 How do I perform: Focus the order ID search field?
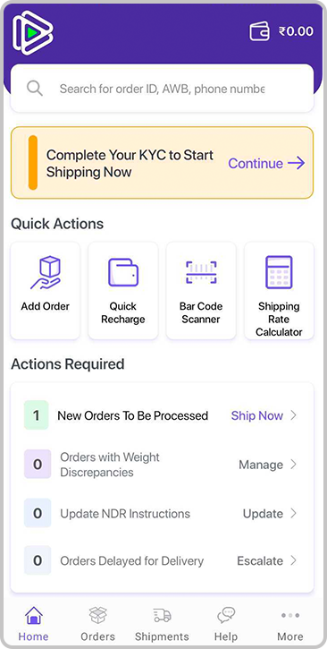click(162, 88)
